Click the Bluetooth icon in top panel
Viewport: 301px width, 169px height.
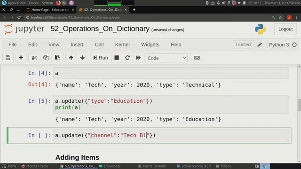(207, 3)
